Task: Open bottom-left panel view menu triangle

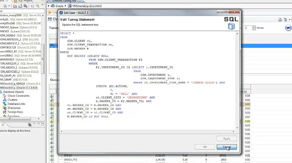Action: click(34, 124)
